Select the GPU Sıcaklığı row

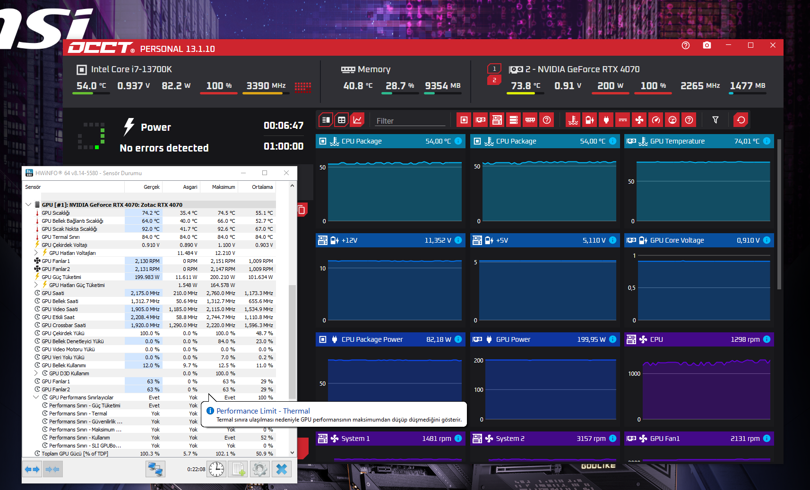[149, 213]
